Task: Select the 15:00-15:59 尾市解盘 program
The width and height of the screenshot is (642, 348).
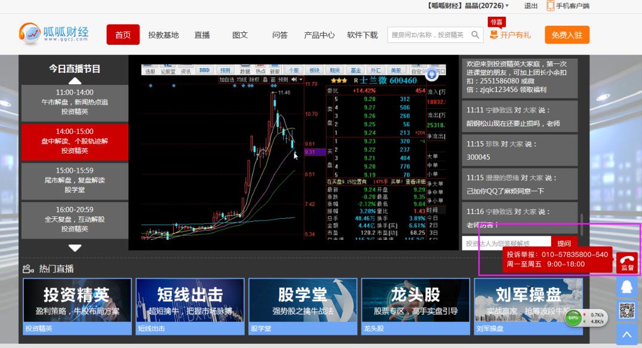Action: (x=75, y=180)
